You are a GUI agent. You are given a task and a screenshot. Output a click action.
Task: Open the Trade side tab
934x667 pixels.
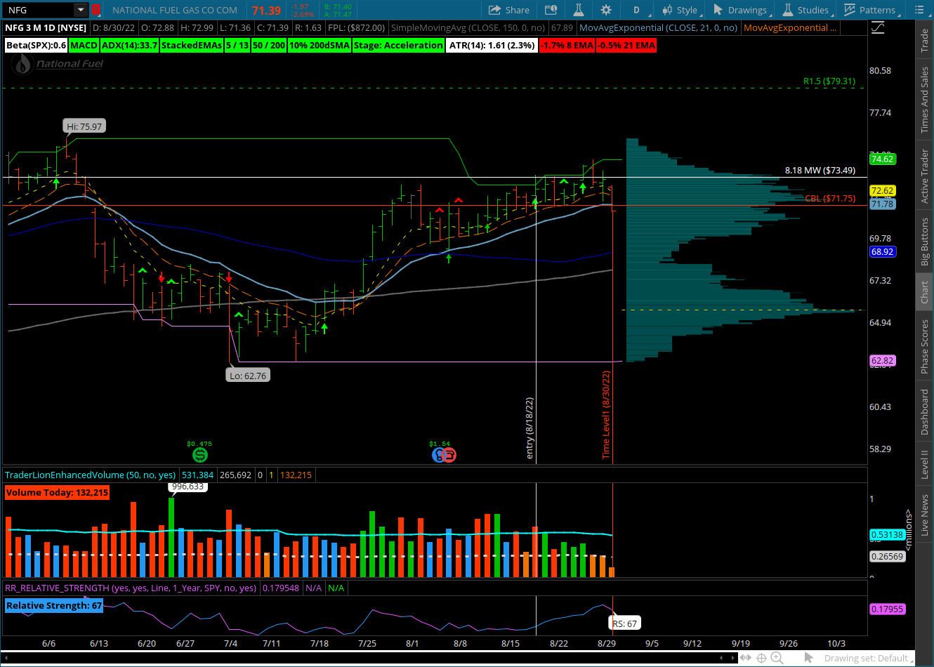click(x=925, y=41)
